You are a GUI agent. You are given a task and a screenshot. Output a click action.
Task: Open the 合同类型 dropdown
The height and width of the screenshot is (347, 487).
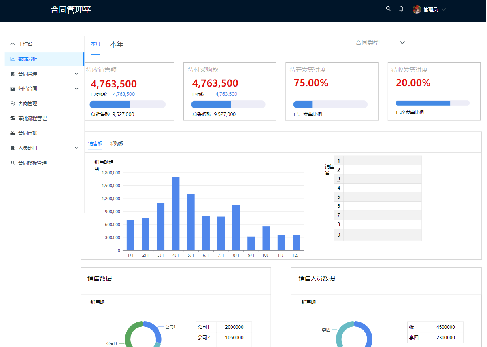click(x=380, y=43)
